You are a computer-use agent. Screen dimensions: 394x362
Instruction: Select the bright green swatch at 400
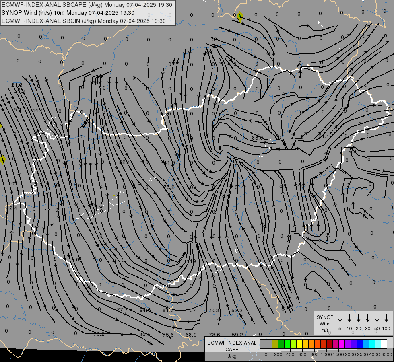point(287,344)
